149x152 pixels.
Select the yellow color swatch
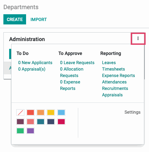tap(51, 112)
